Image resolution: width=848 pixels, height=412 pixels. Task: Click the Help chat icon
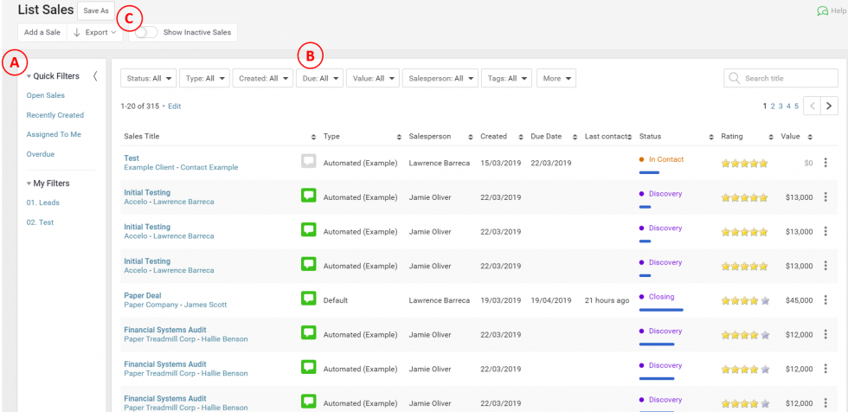coord(822,11)
